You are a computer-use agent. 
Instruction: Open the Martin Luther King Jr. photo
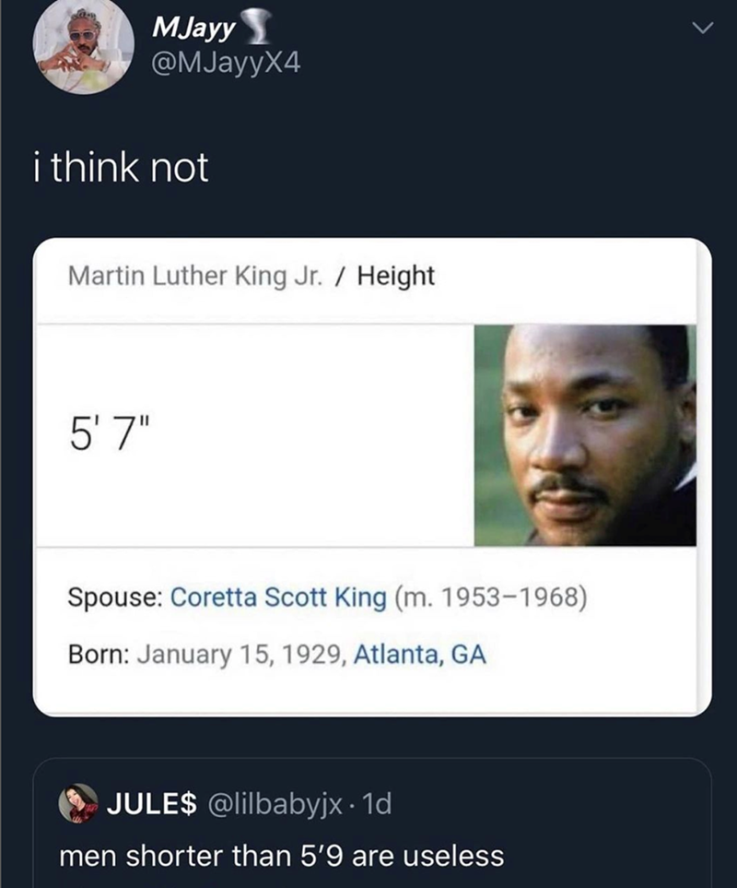tap(585, 435)
